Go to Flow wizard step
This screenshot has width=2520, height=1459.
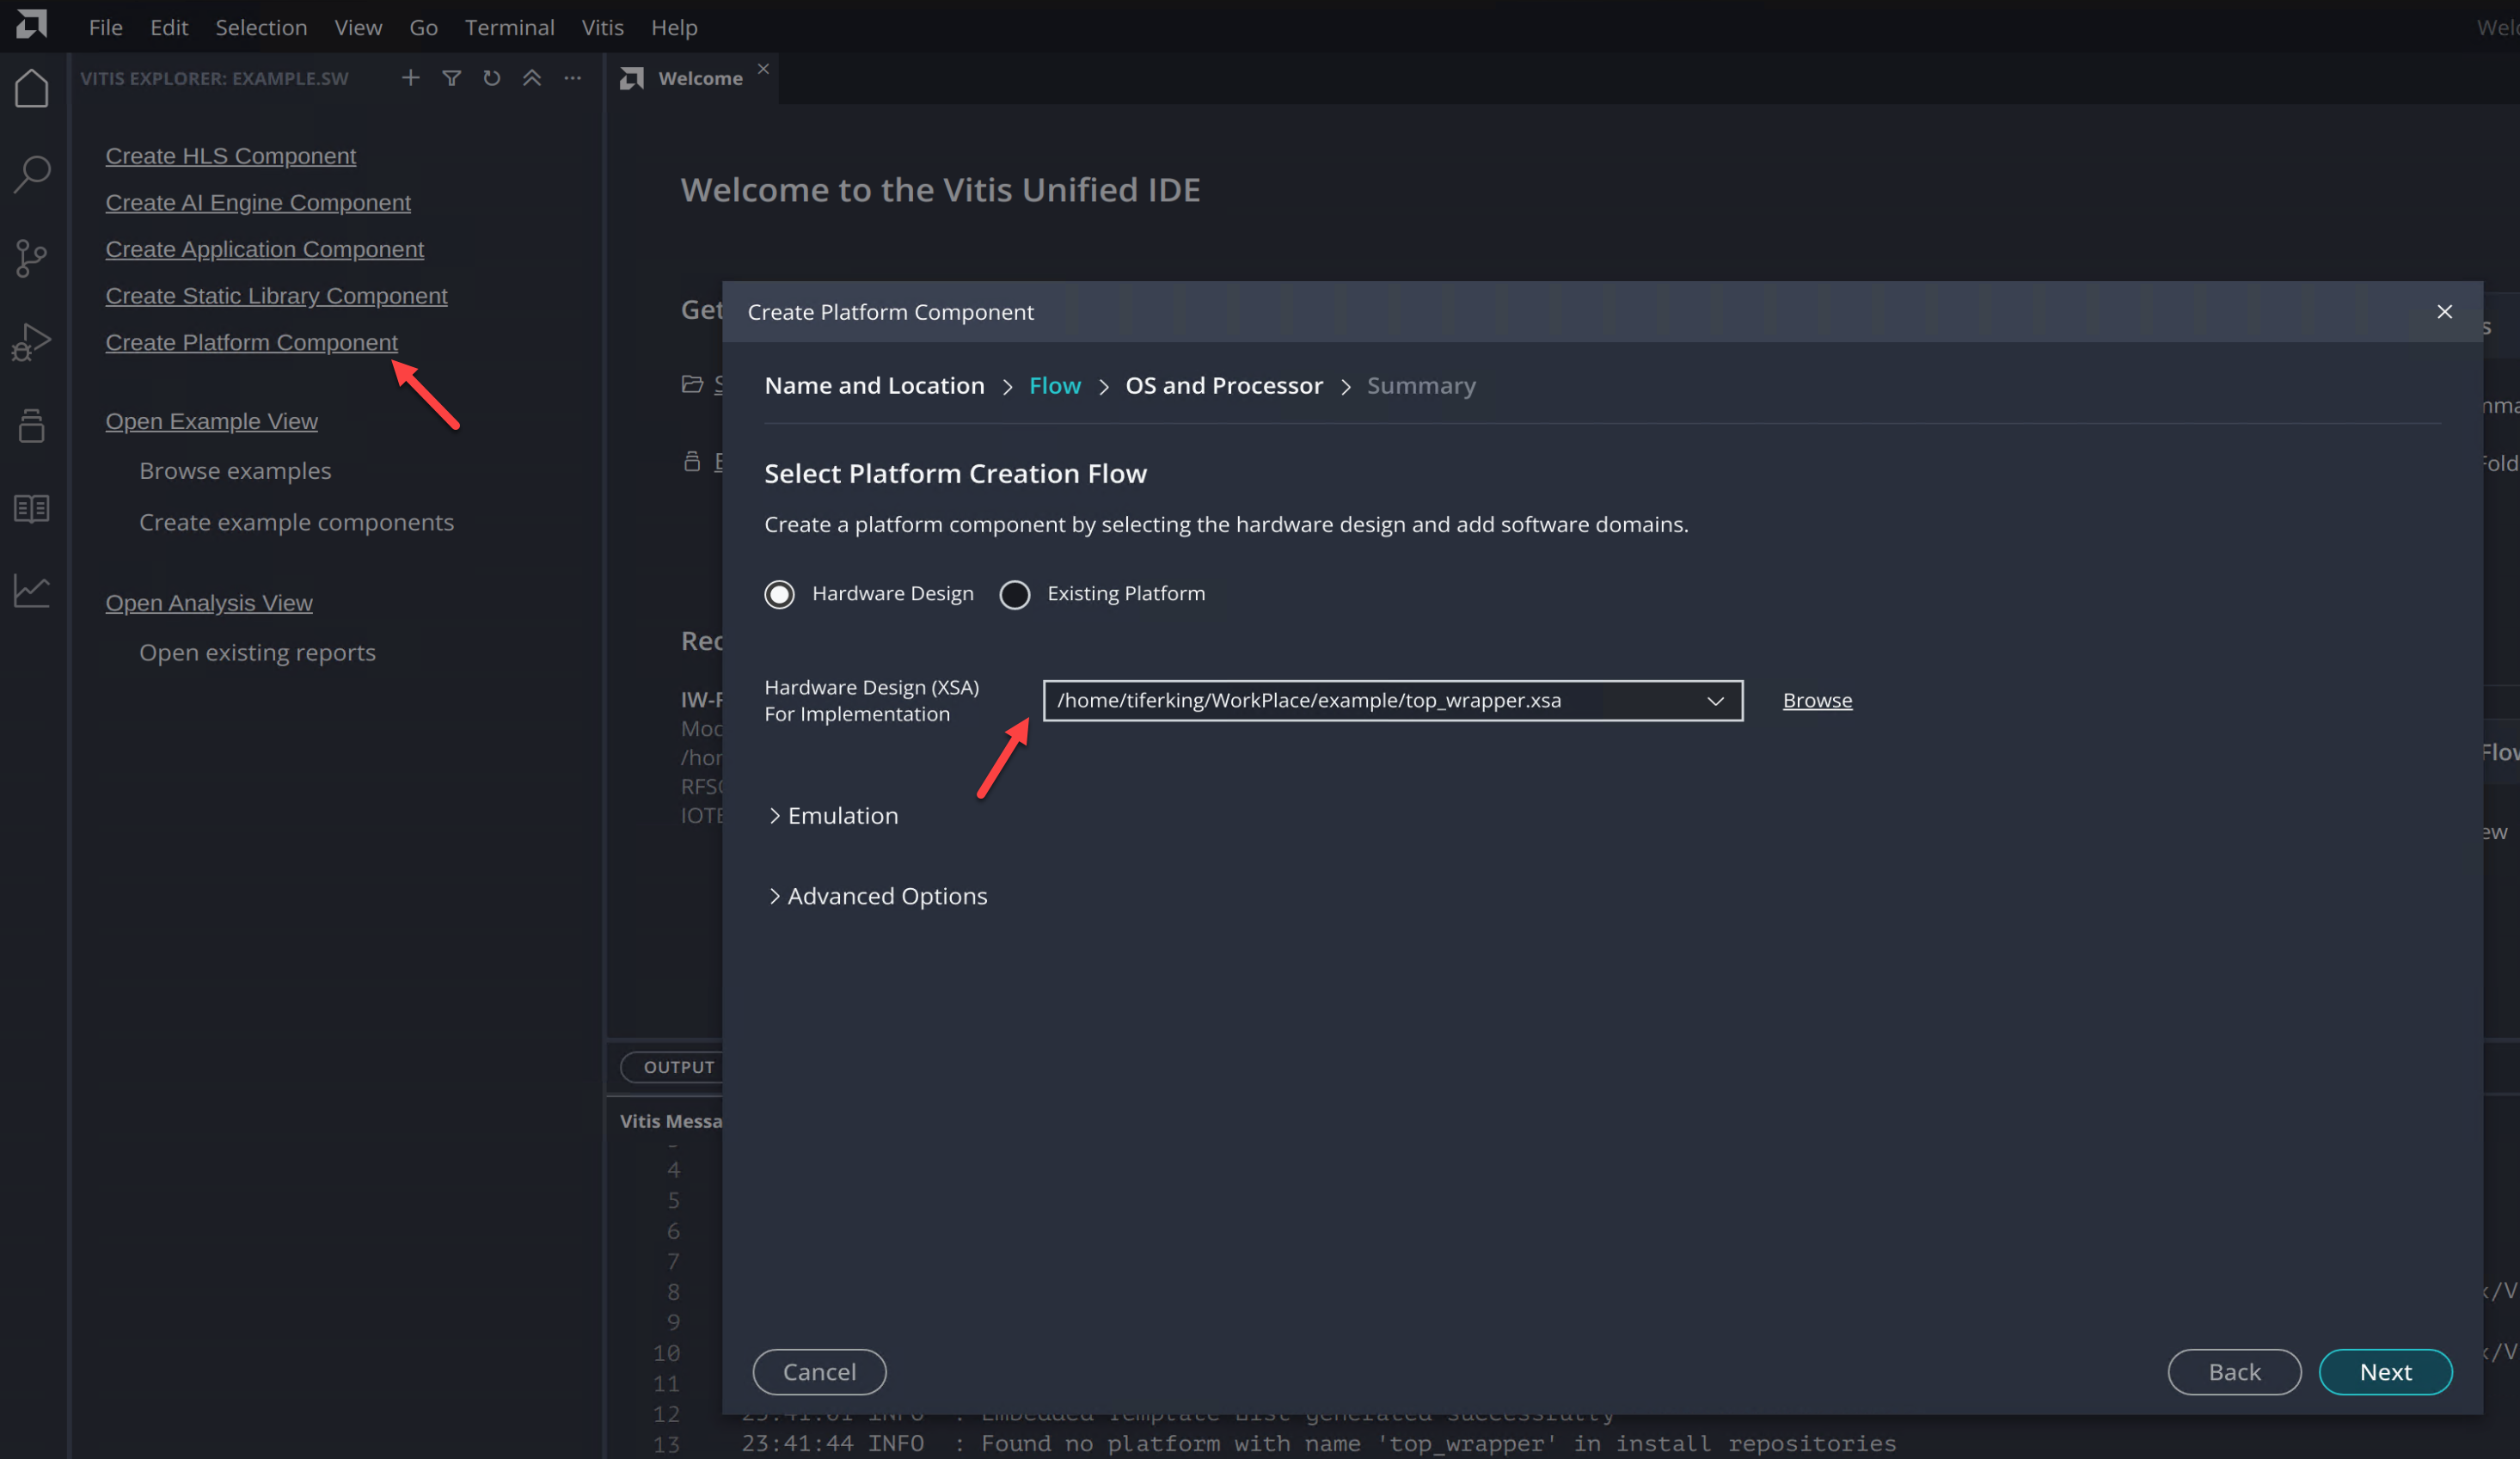pyautogui.click(x=1055, y=386)
